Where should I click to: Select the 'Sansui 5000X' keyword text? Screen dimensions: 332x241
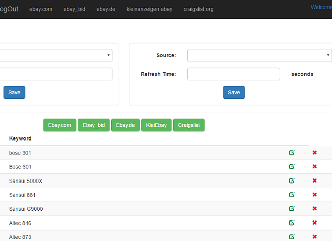26,181
